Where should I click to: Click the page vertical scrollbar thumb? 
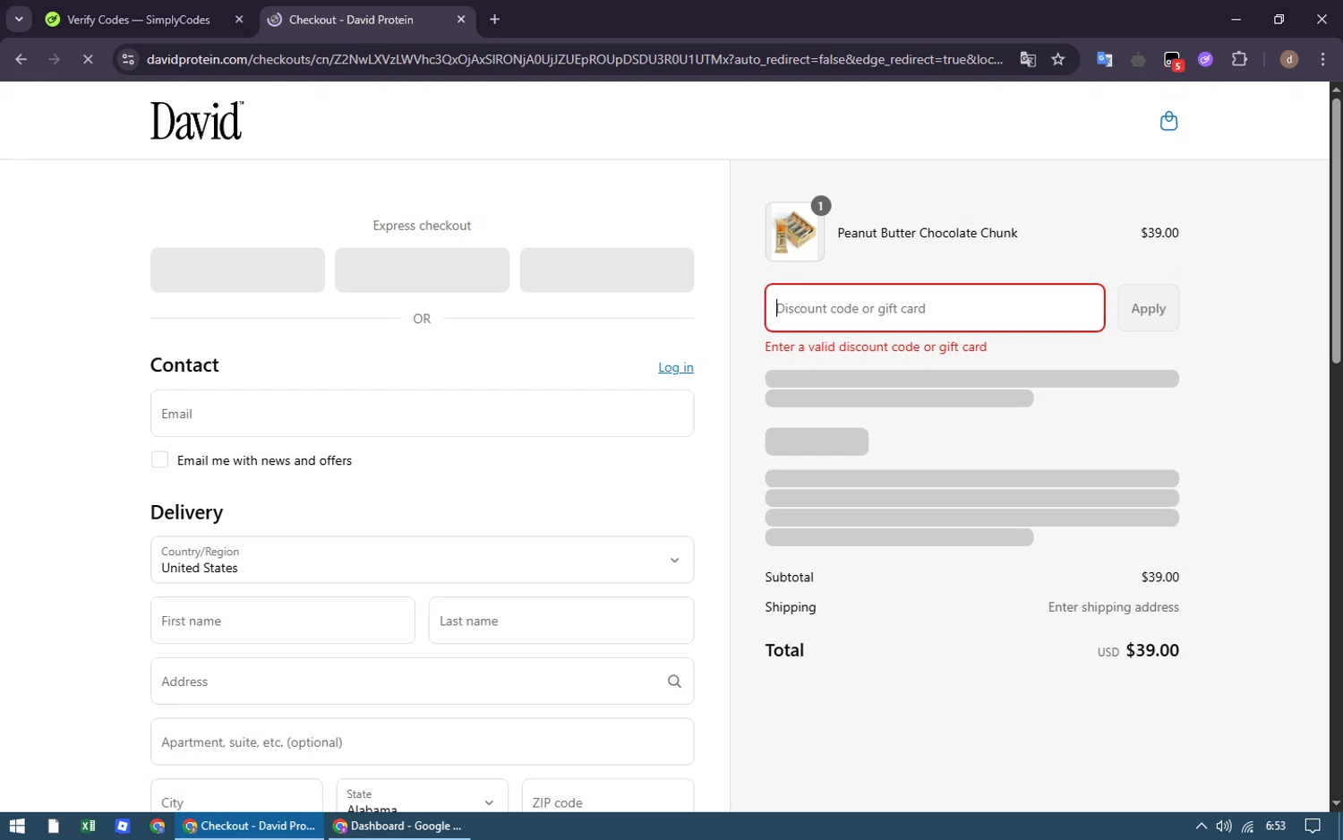[1336, 229]
